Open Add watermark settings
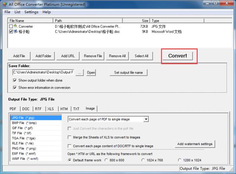Screen dimensions: 236x174 tap(195, 144)
